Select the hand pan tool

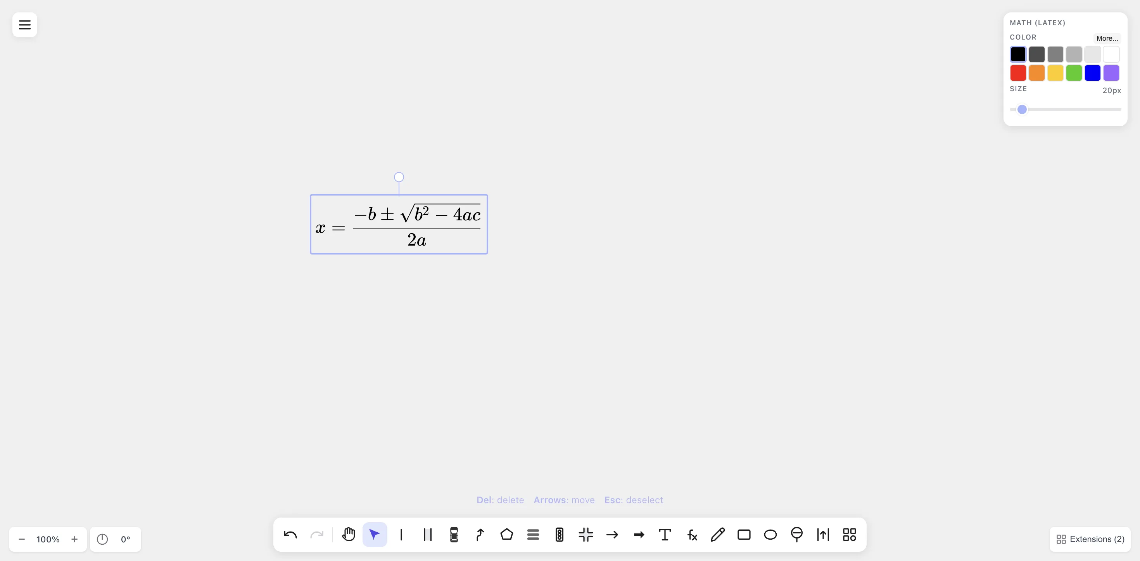click(349, 535)
